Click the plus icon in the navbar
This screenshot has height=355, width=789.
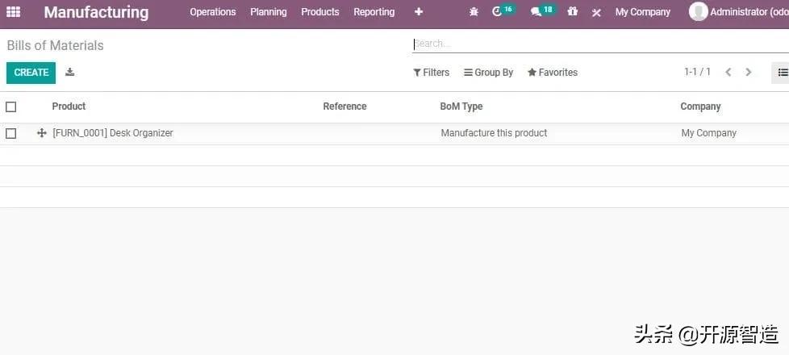(418, 12)
